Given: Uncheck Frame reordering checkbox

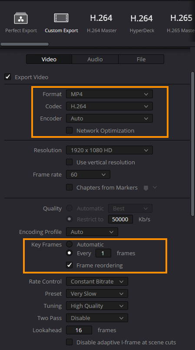Looking at the screenshot, I should tap(69, 265).
